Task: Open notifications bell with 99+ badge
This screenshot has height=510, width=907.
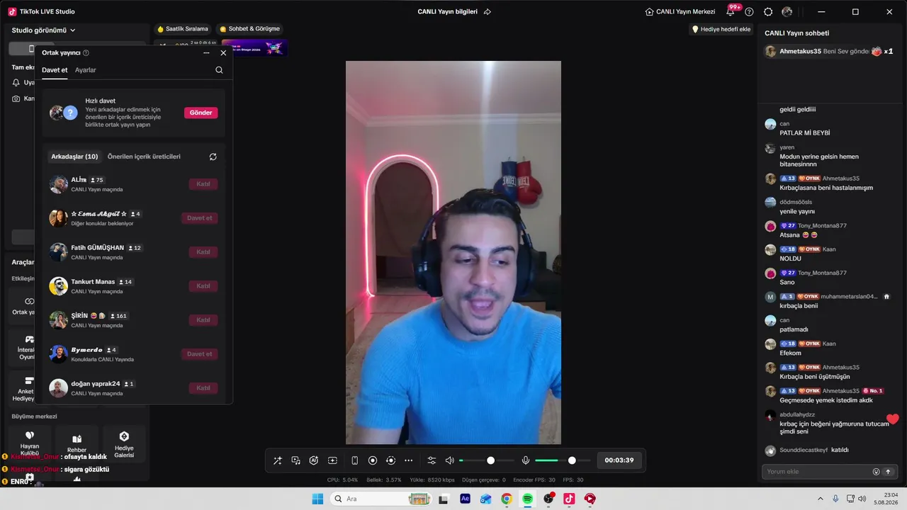Action: (731, 11)
